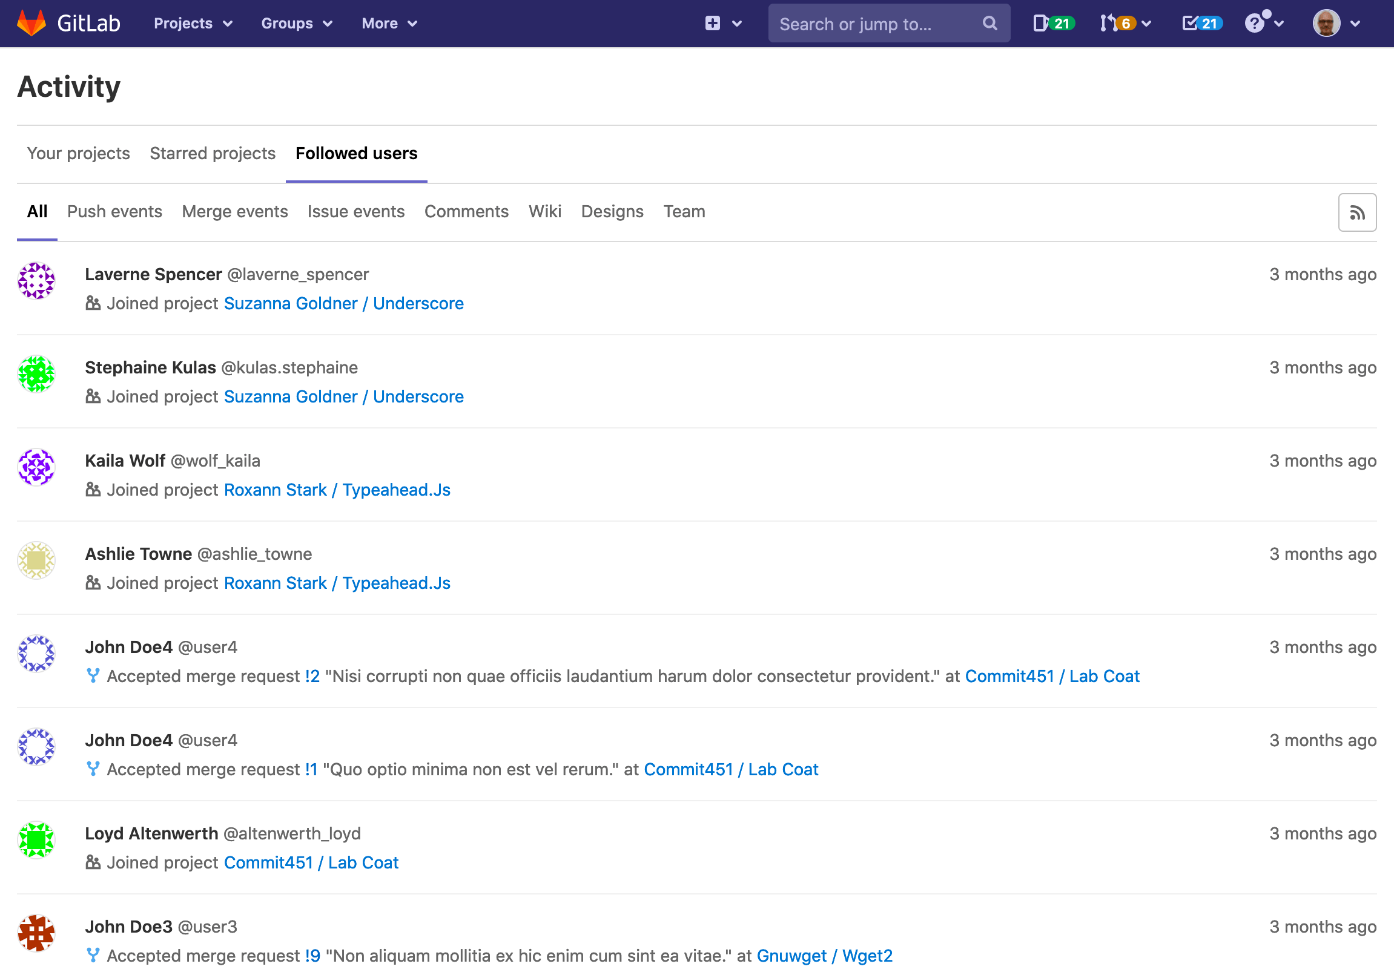Switch to the Starred projects tab
1394x978 pixels.
click(212, 154)
